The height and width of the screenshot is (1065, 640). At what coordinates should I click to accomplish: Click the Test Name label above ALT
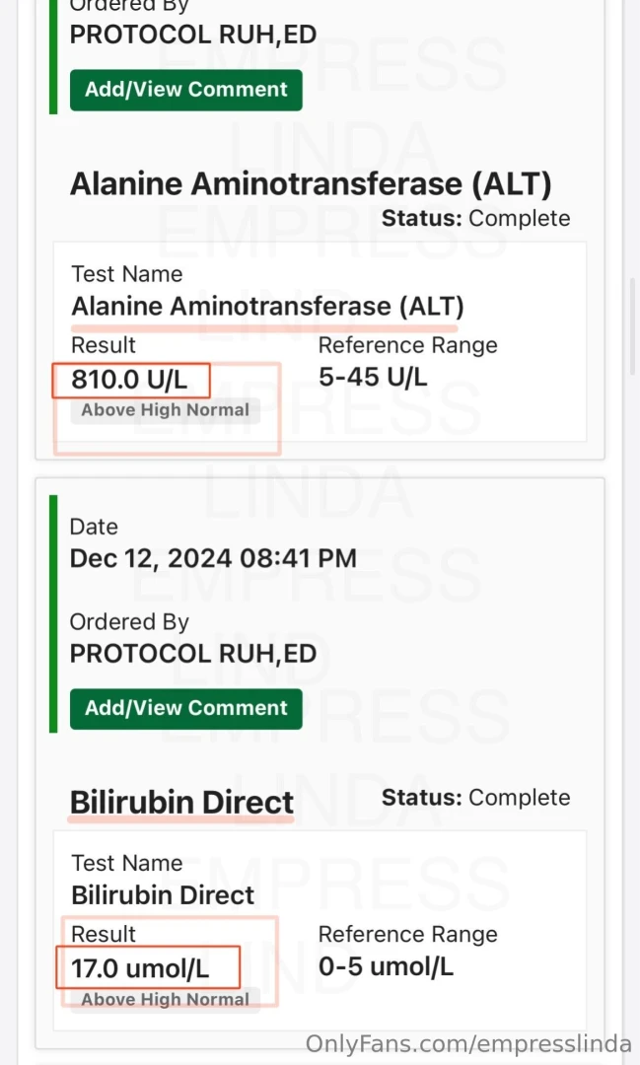click(126, 274)
